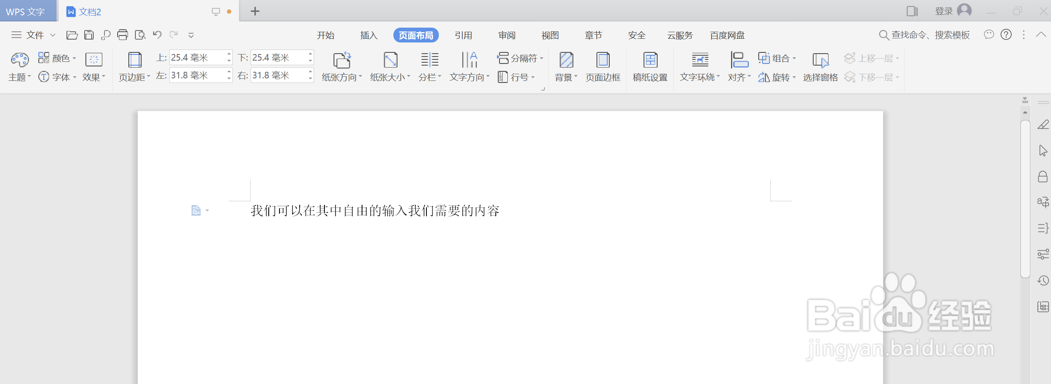
Task: Click the top margin input field
Action: point(197,58)
